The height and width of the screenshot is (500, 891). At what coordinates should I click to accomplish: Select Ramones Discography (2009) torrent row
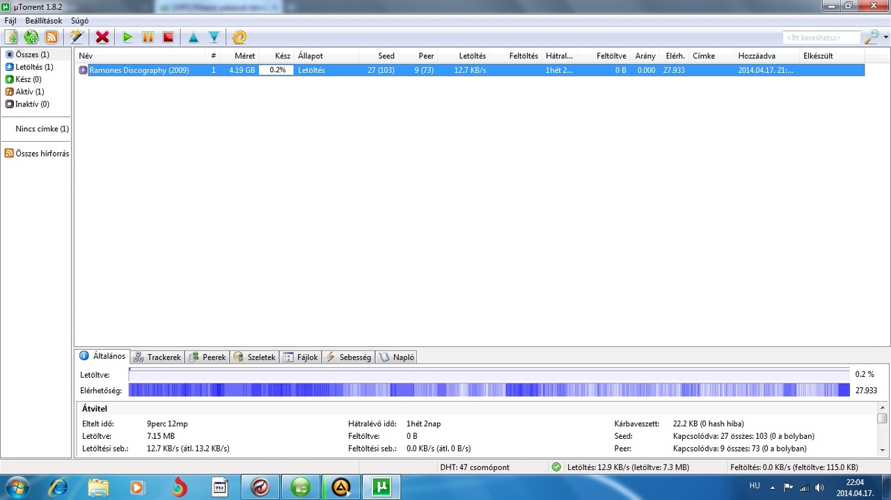pyautogui.click(x=469, y=70)
